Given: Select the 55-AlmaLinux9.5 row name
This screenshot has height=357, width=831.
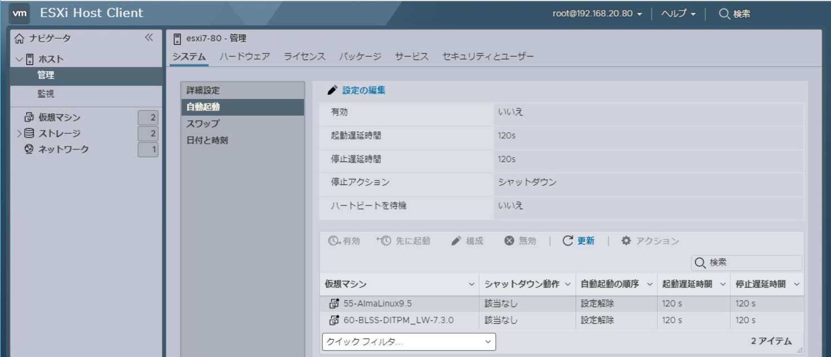Looking at the screenshot, I should (377, 304).
